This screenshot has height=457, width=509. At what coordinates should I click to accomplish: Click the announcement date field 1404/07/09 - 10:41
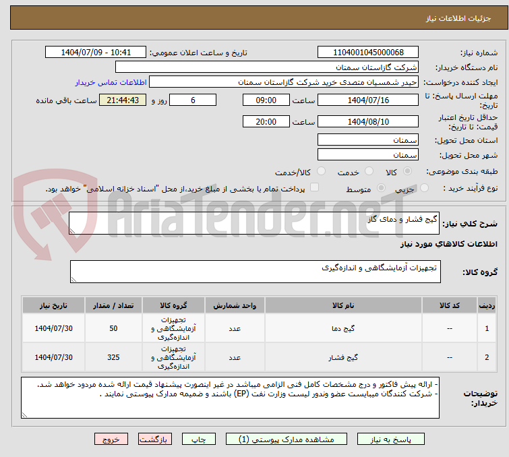click(96, 53)
